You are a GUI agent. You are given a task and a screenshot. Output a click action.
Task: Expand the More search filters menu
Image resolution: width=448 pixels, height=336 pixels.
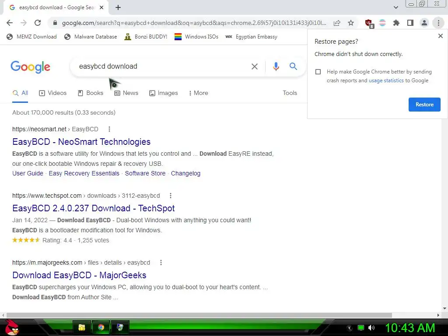point(198,93)
